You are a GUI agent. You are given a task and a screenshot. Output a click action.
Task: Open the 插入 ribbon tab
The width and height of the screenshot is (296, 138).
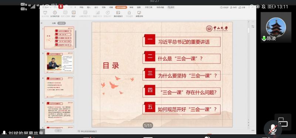coord(89,7)
